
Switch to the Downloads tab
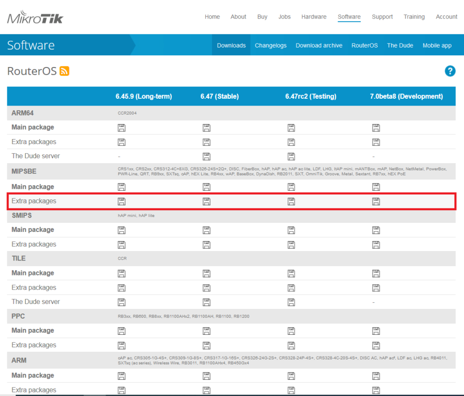pyautogui.click(x=231, y=45)
